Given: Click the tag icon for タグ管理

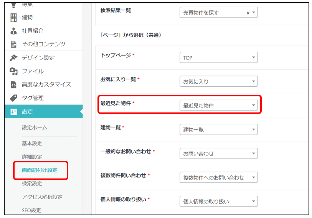Looking at the screenshot, I should 13,98.
